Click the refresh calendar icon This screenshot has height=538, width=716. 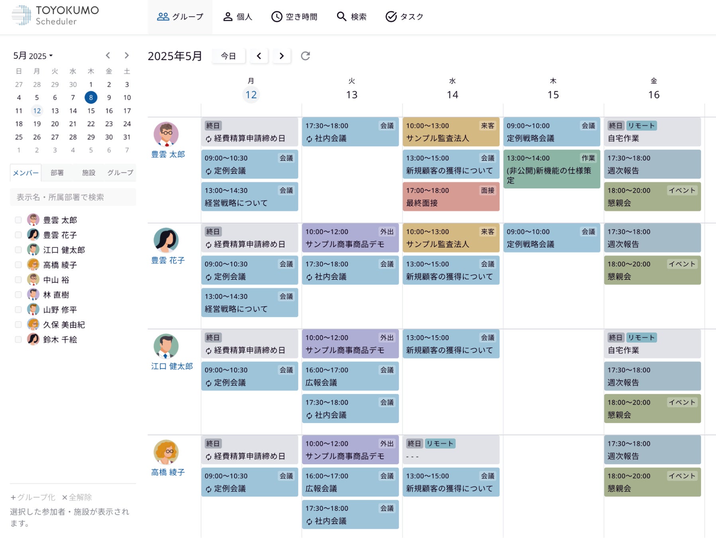(x=305, y=56)
